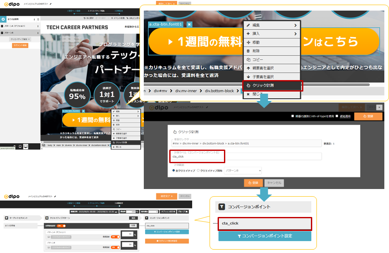
Task: Click ターゲットセグメント header icon
Action: pos(6,218)
